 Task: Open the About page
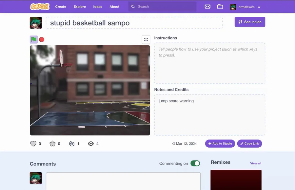114,7
